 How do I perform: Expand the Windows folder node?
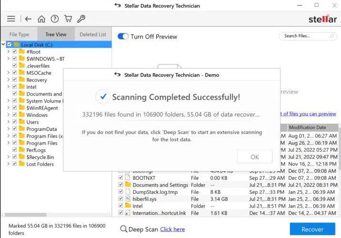click(8, 115)
